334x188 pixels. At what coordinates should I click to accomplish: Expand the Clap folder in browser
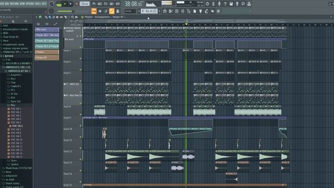pyautogui.click(x=13, y=83)
